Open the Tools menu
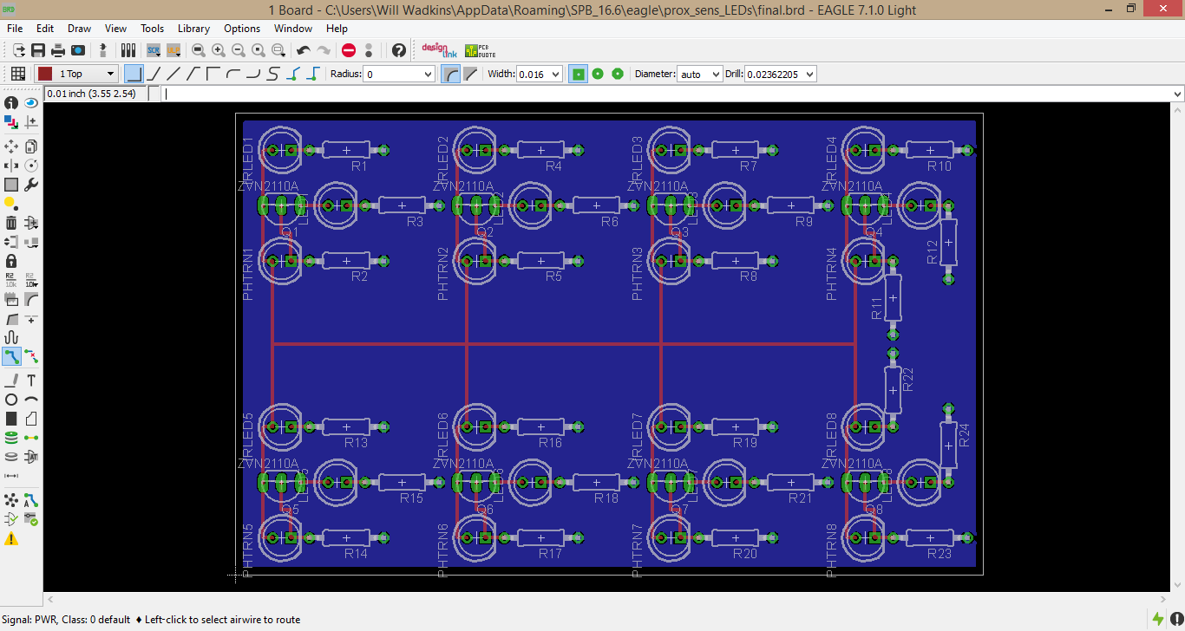 [152, 28]
